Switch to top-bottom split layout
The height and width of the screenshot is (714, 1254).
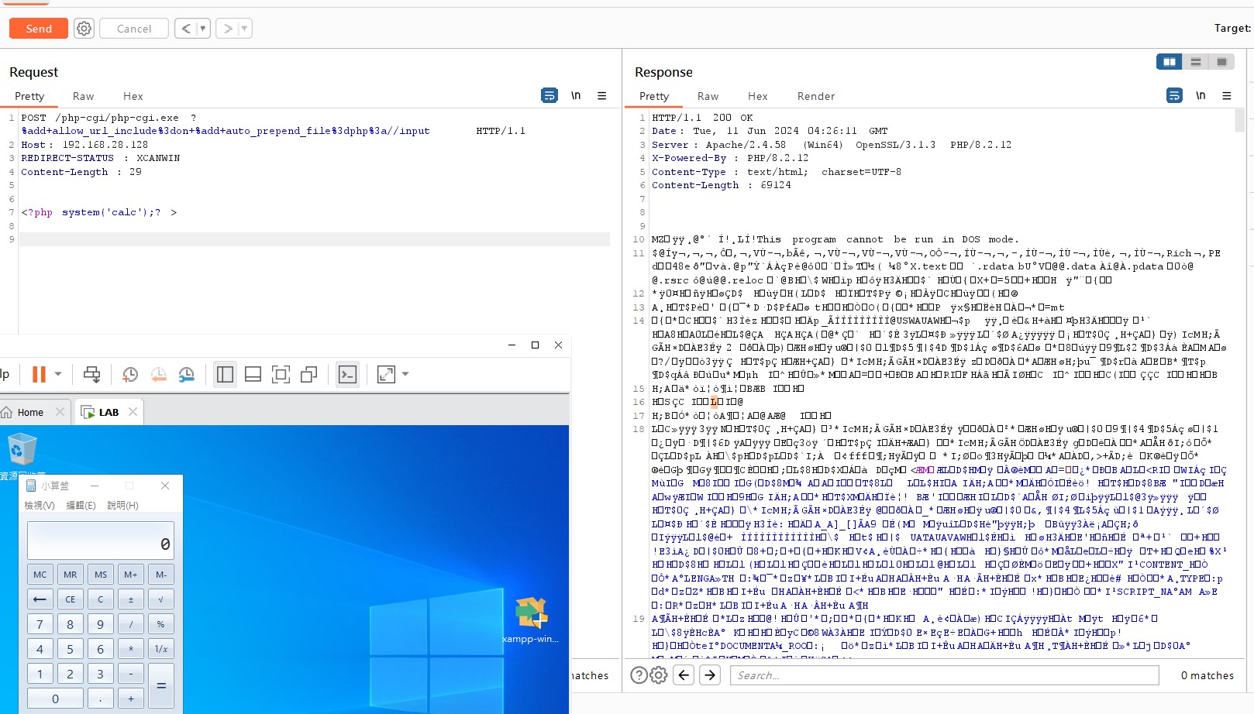point(1196,62)
